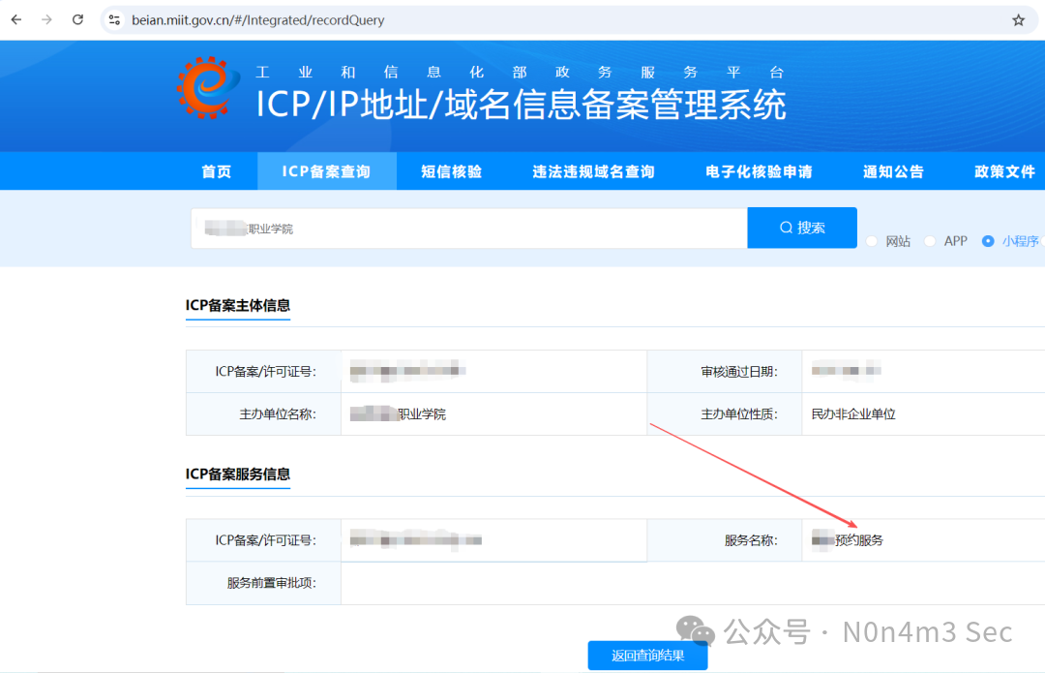Click the 职业学院 organizer name value
Image resolution: width=1045 pixels, height=673 pixels.
coord(422,414)
